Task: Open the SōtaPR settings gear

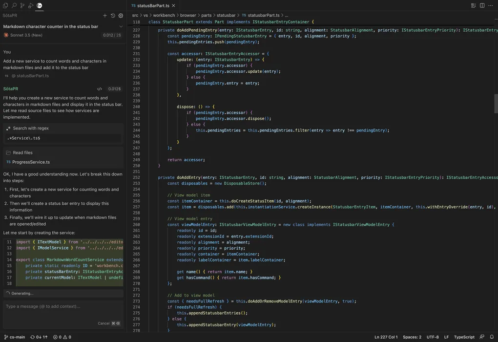Action: point(120,15)
